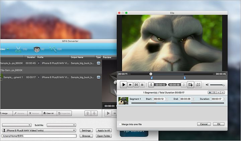
Task: Select the Clip-Sam...ps_8600K group row
Action: coord(51,70)
